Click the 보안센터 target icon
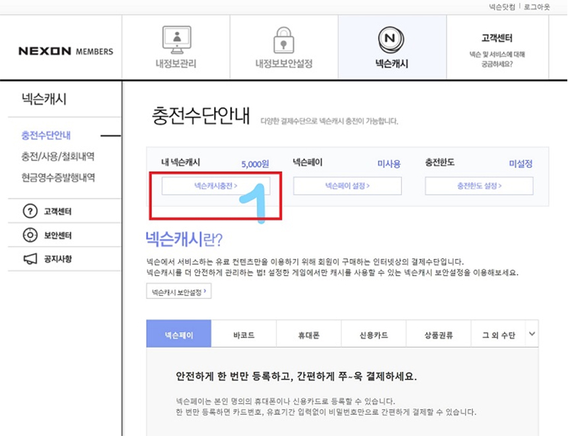This screenshot has height=436, width=568. [30, 235]
